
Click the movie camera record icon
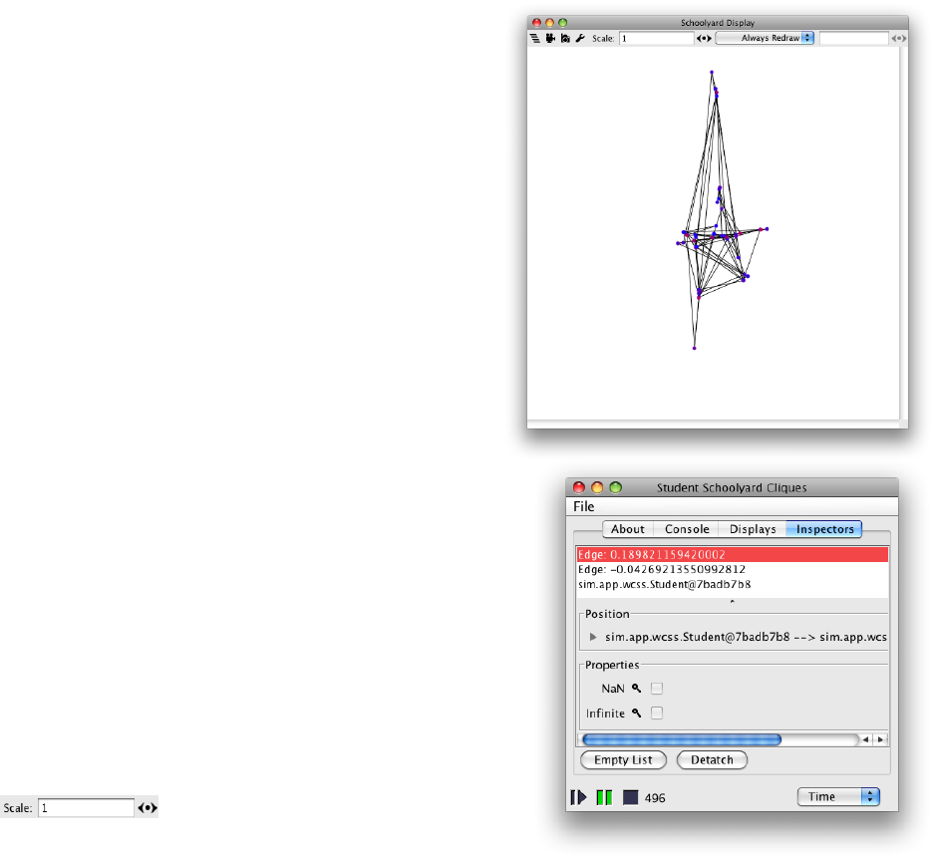(x=550, y=38)
